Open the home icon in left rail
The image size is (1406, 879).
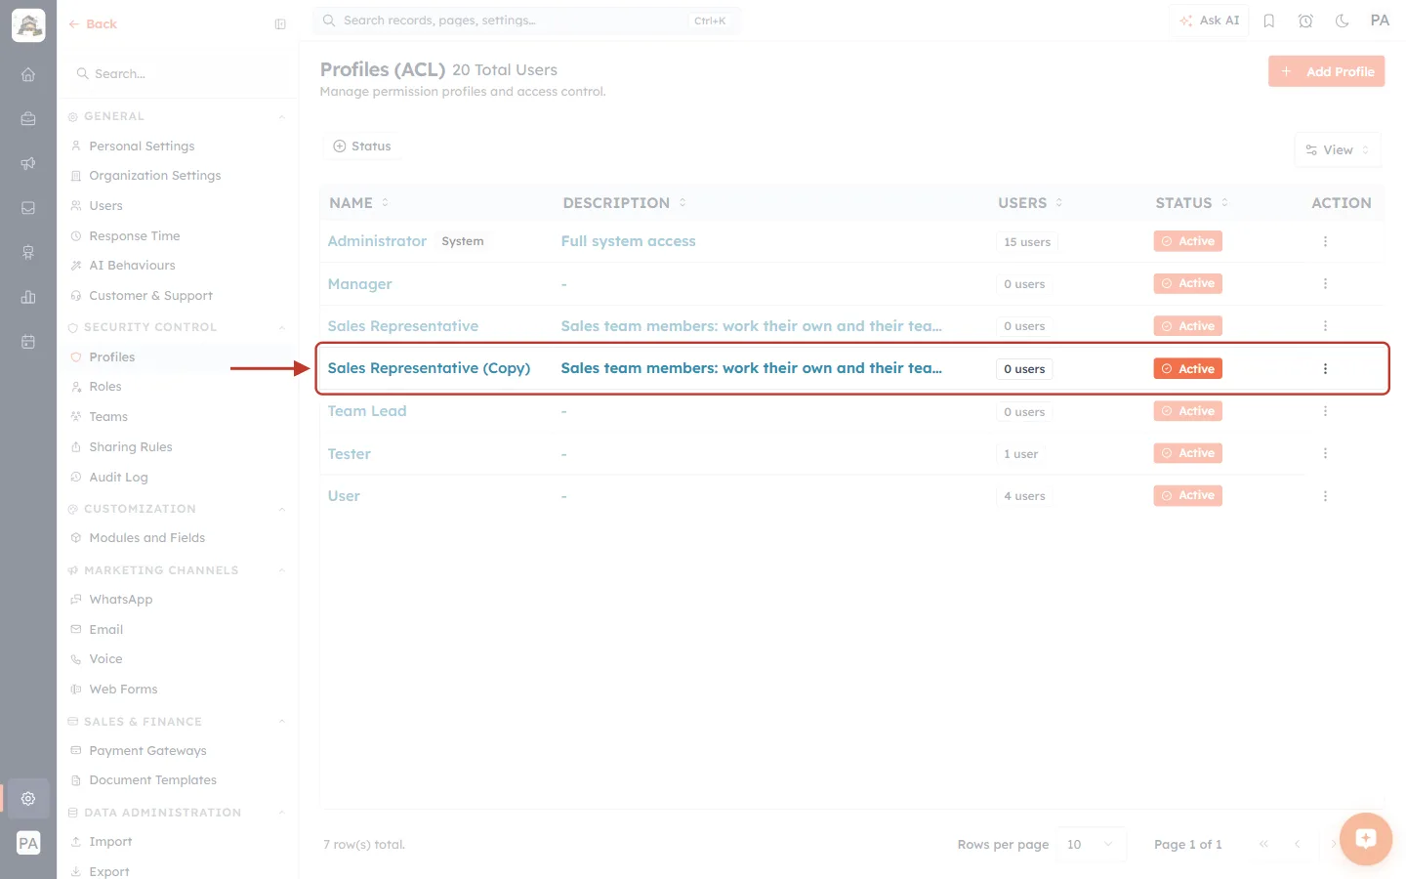coord(28,74)
